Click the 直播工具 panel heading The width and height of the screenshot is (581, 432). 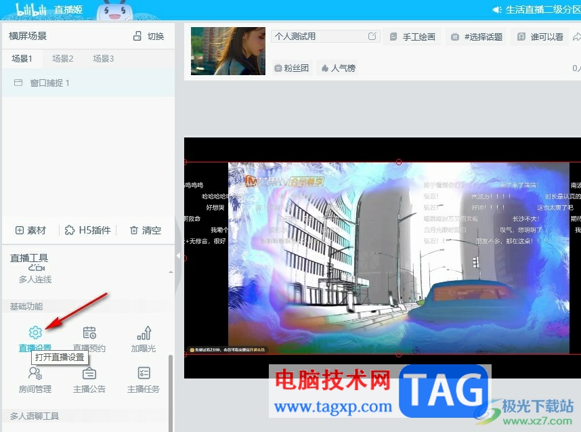pos(29,258)
